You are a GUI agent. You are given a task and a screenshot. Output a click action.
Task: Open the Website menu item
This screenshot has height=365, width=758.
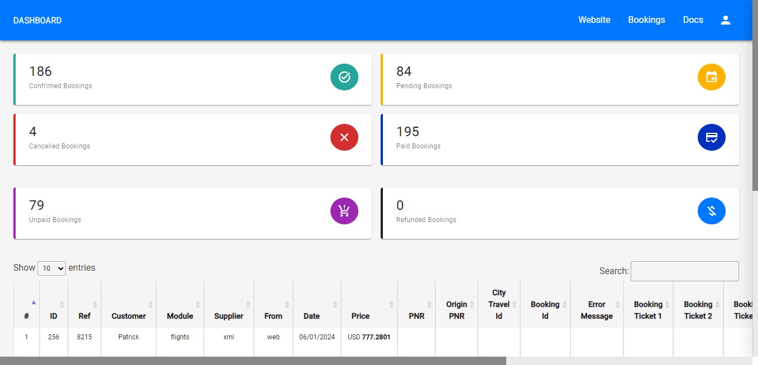pyautogui.click(x=594, y=20)
